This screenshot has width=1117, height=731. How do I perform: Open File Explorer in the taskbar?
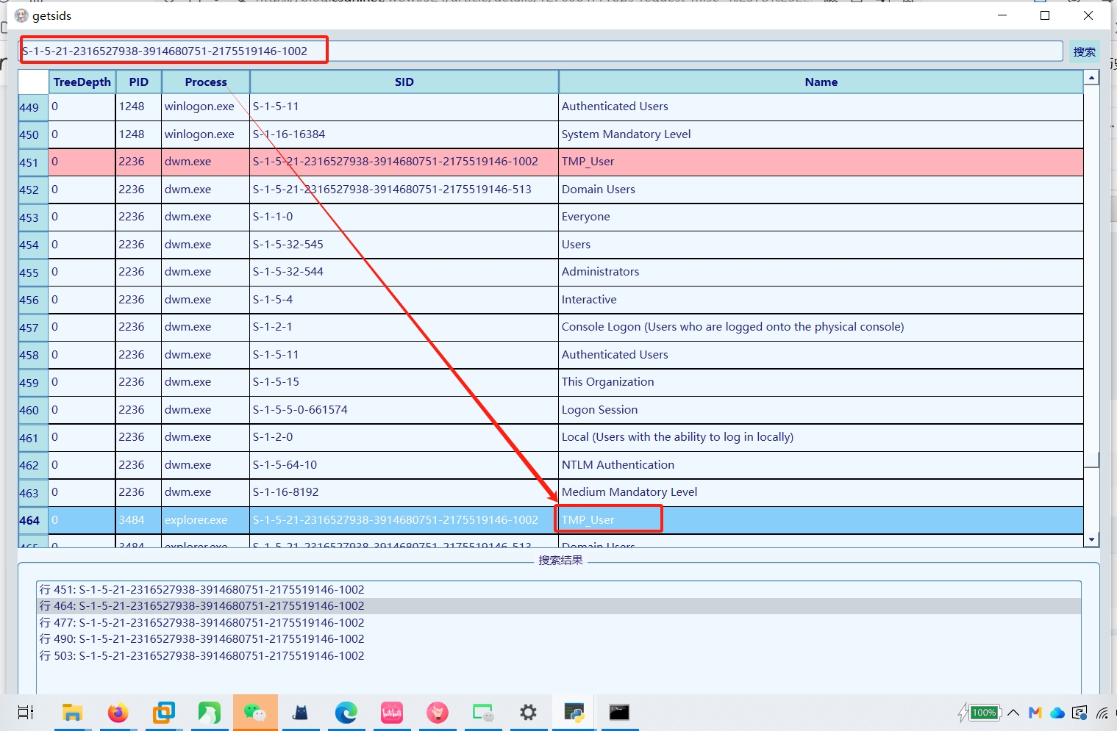tap(72, 712)
